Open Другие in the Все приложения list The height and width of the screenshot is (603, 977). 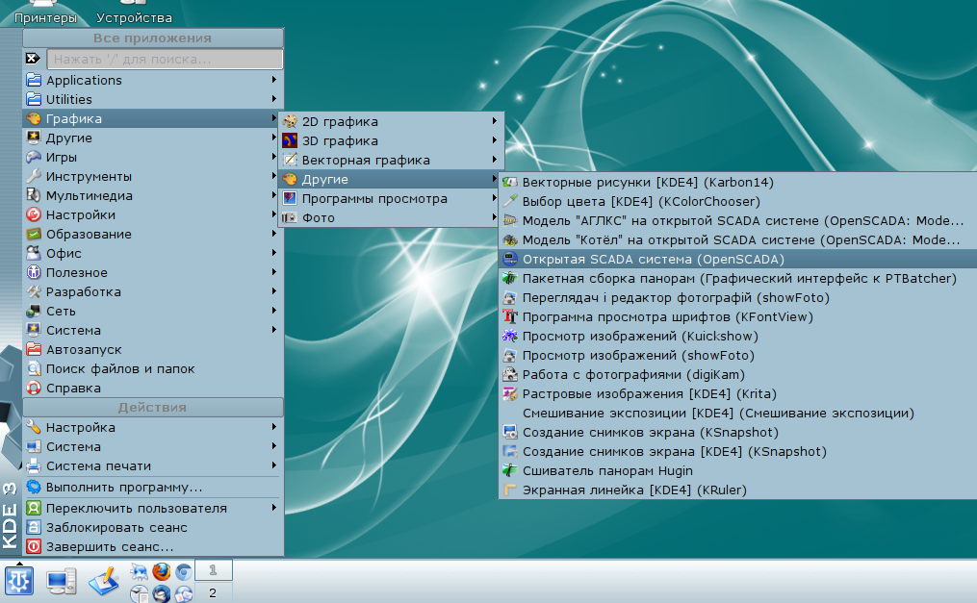tap(153, 138)
